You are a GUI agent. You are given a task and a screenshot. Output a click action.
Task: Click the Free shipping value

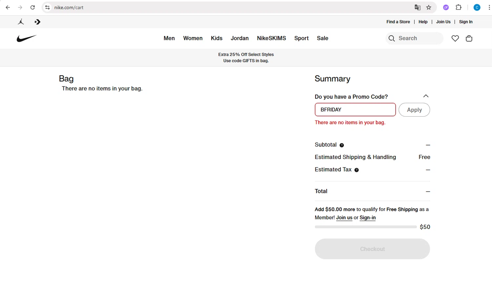click(x=424, y=157)
